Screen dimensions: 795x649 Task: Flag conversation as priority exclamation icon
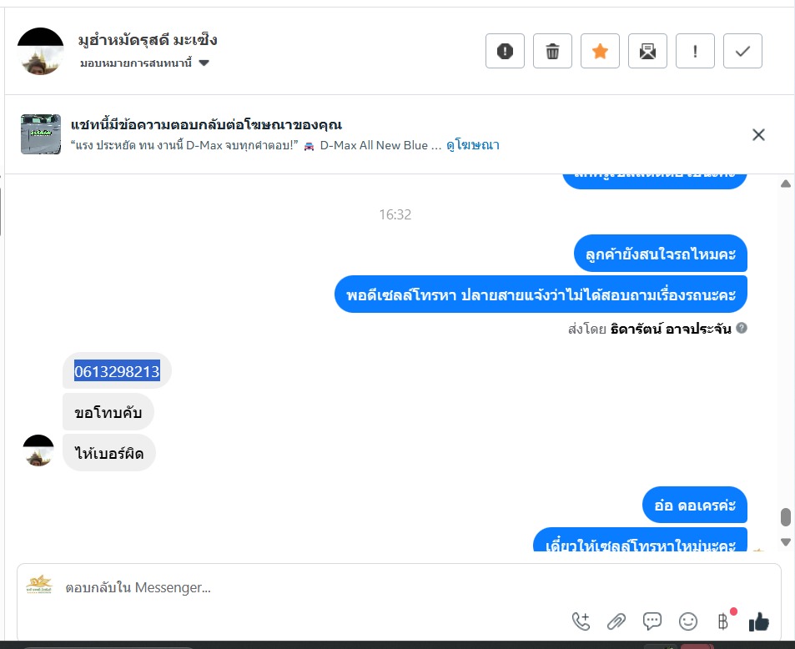coord(695,51)
